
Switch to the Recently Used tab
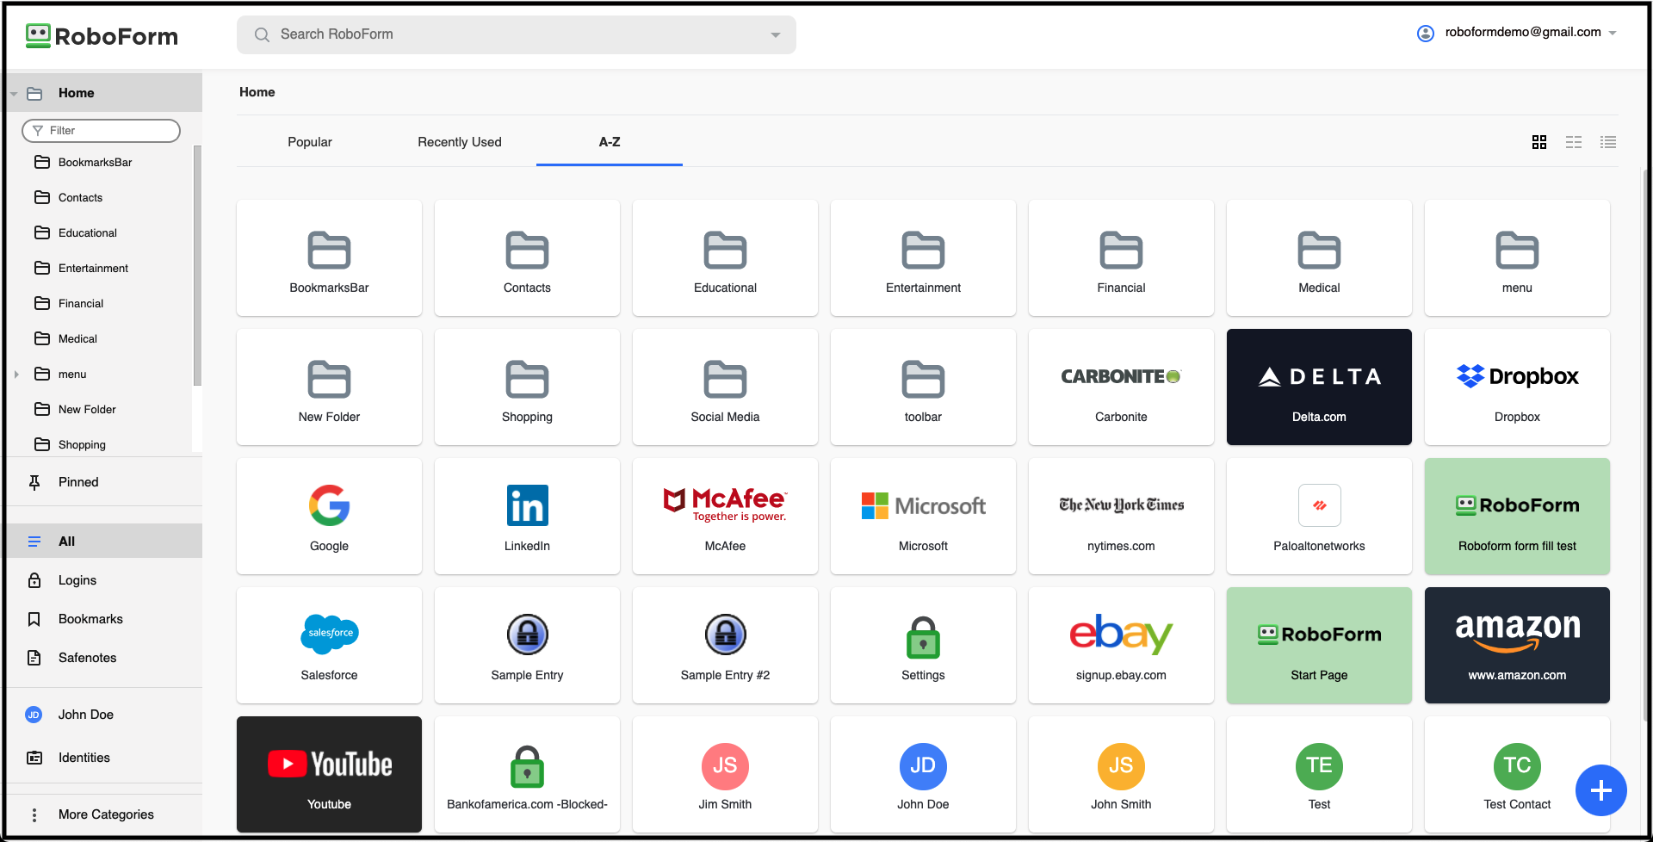pyautogui.click(x=460, y=142)
